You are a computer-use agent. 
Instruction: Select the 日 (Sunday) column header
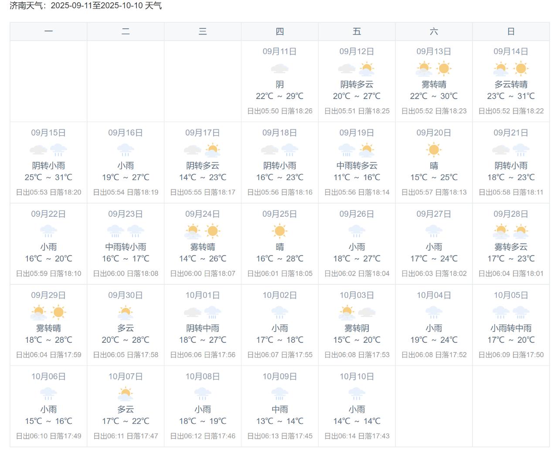pos(511,31)
